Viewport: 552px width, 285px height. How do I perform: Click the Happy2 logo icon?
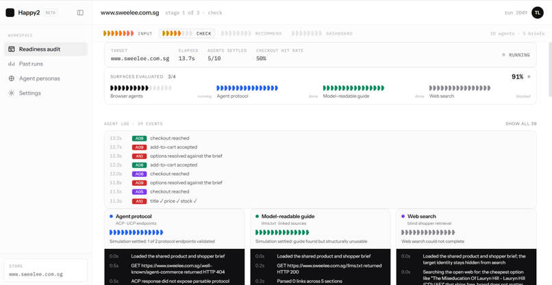[x=10, y=13]
